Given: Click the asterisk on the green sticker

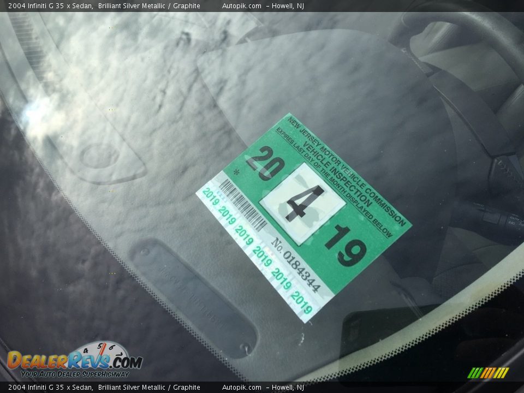Looking at the screenshot, I should coord(236,173).
